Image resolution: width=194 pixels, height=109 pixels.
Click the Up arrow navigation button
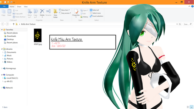pos(14,24)
